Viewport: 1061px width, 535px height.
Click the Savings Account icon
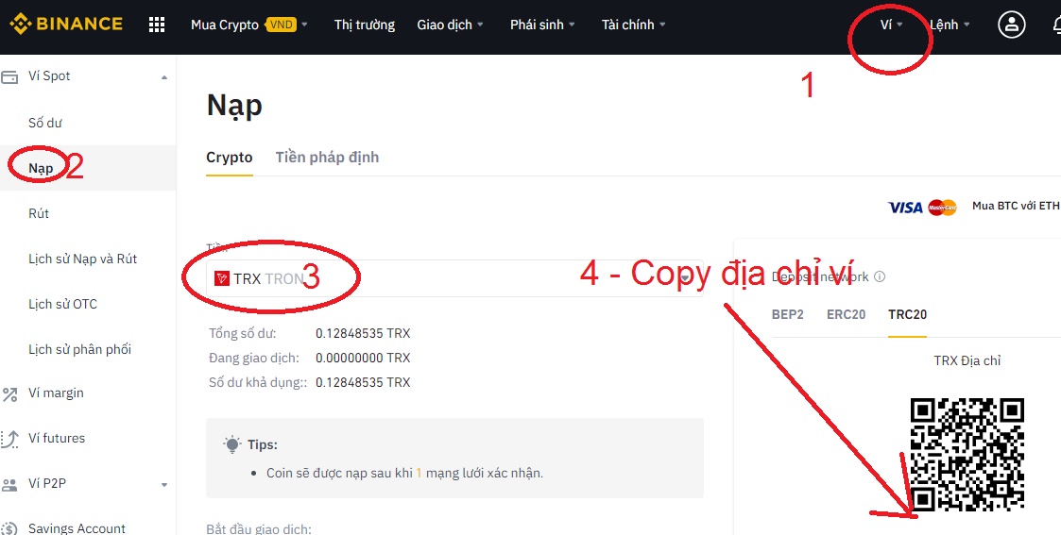pos(9,528)
